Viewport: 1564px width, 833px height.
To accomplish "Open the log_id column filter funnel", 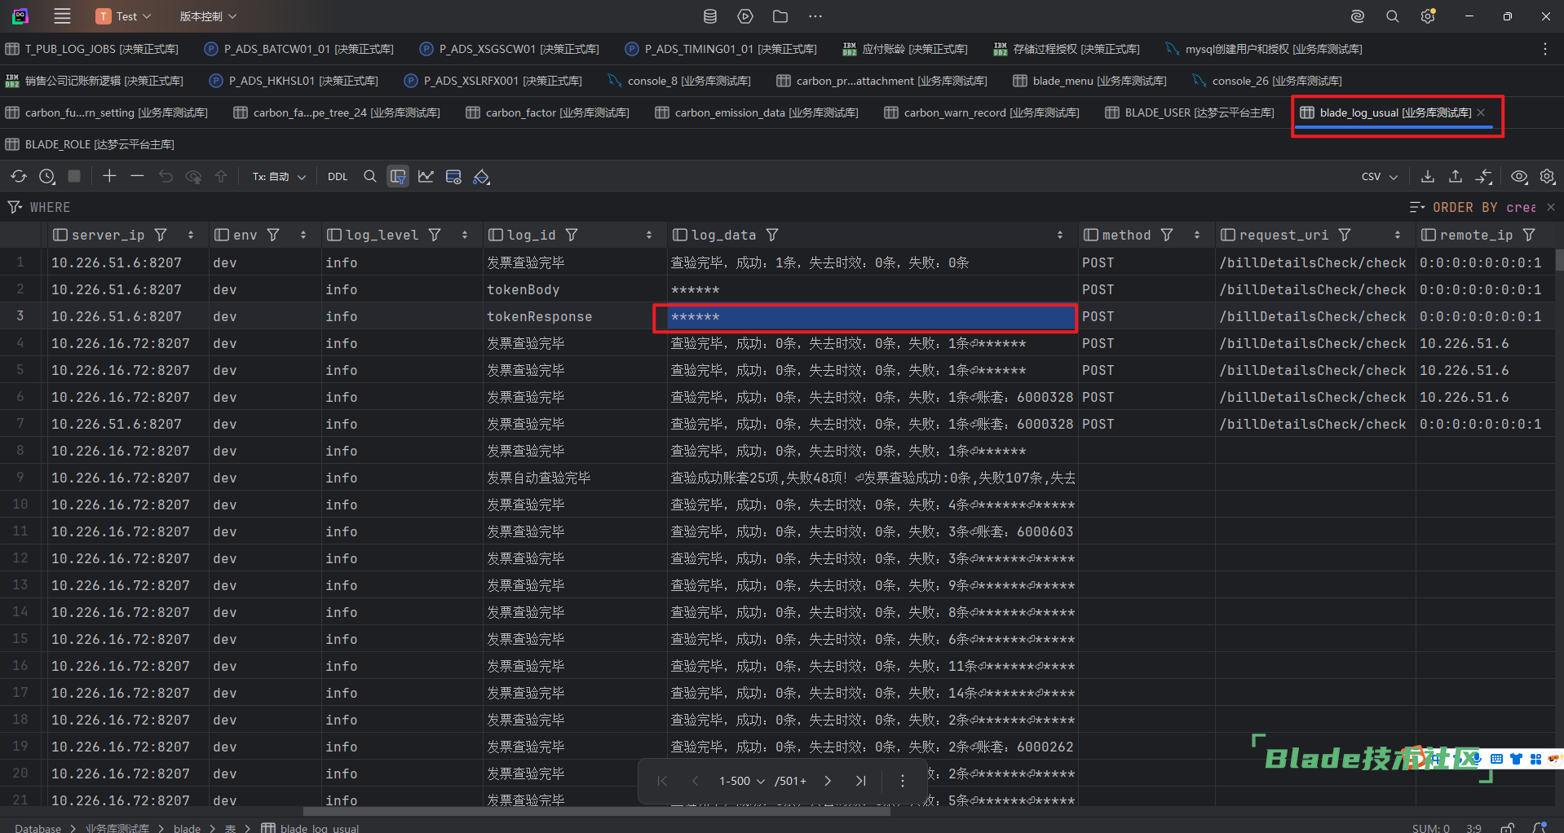I will tap(572, 235).
